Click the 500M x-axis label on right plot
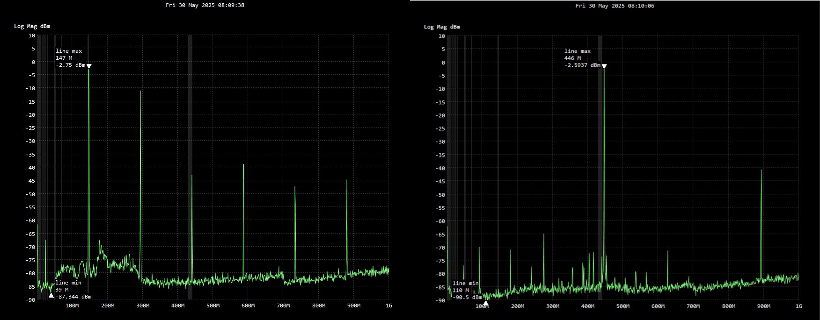The height and width of the screenshot is (320, 820). pyautogui.click(x=622, y=306)
